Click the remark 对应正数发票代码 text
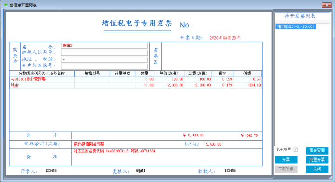 point(114,151)
